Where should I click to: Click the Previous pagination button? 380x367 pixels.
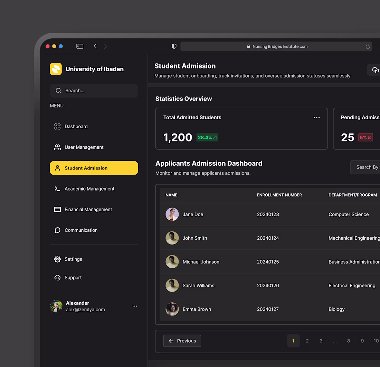[x=182, y=341]
